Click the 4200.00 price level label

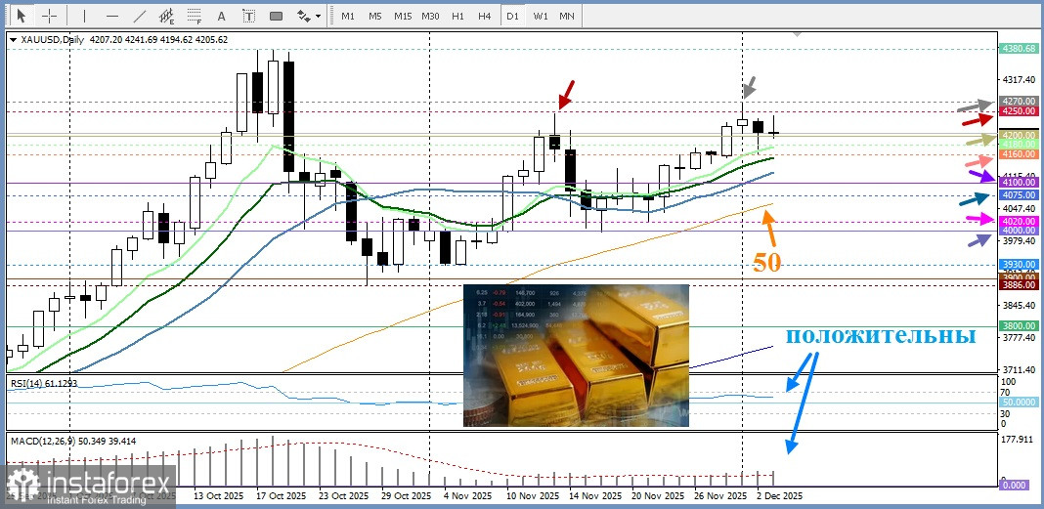click(1018, 135)
